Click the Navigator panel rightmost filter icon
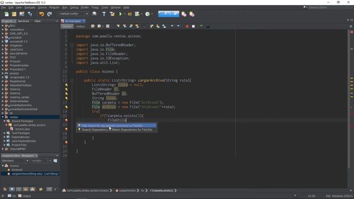354x199 pixels. coord(55,161)
